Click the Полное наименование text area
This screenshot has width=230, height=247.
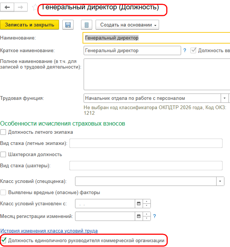pos(157,74)
